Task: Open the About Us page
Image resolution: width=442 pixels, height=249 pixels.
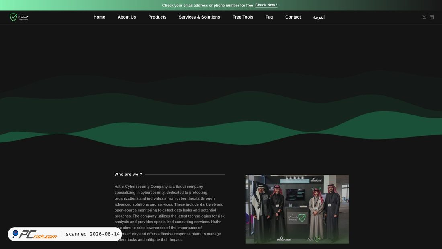Action: [127, 17]
